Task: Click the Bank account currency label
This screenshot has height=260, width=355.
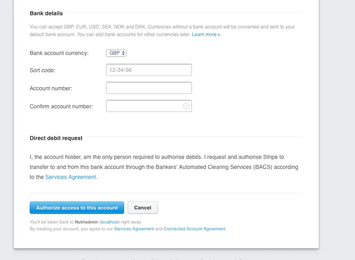Action: pyautogui.click(x=59, y=53)
